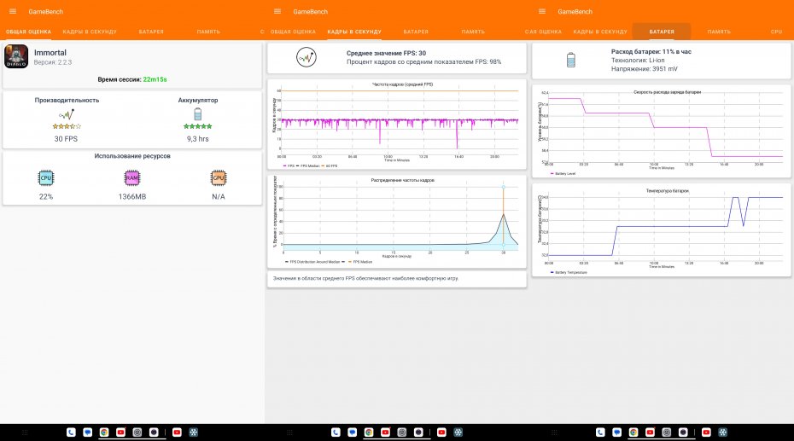
Task: Click the battery icon under Аккумулятор
Action: (198, 114)
